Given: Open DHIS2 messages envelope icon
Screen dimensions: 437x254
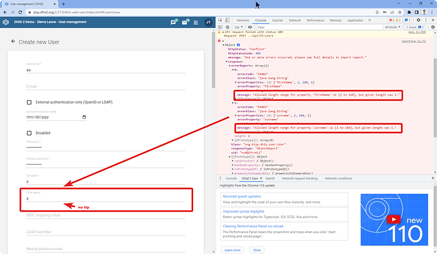Looking at the screenshot, I should (185, 22).
